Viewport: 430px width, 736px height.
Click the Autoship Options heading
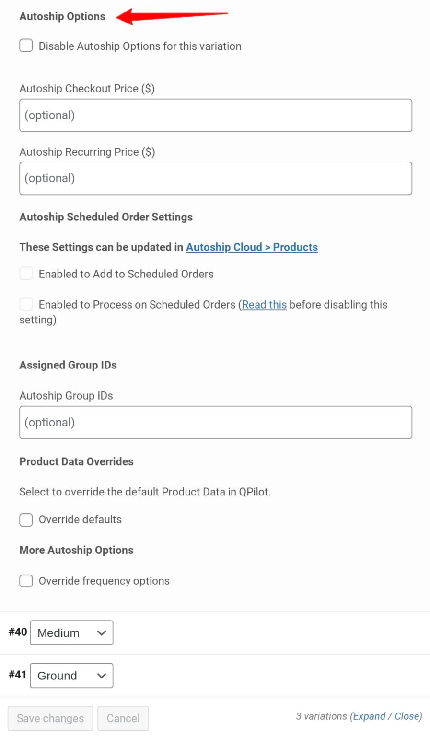click(x=62, y=16)
